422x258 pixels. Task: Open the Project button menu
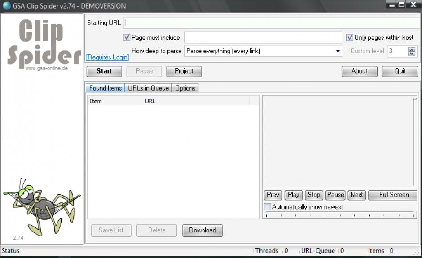184,71
